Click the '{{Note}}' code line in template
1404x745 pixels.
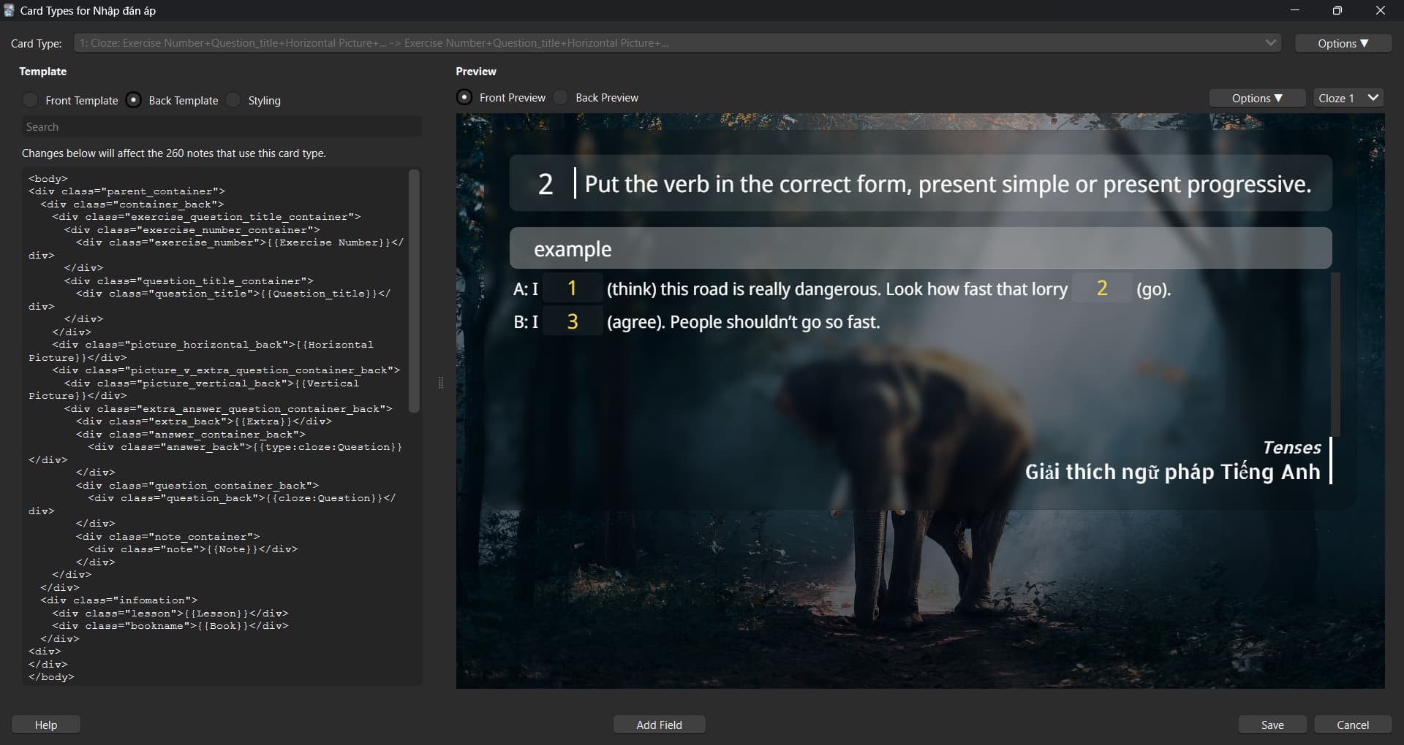click(x=193, y=549)
